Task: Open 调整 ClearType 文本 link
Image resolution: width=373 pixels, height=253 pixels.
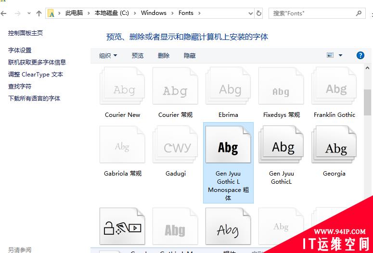Action: 36,75
